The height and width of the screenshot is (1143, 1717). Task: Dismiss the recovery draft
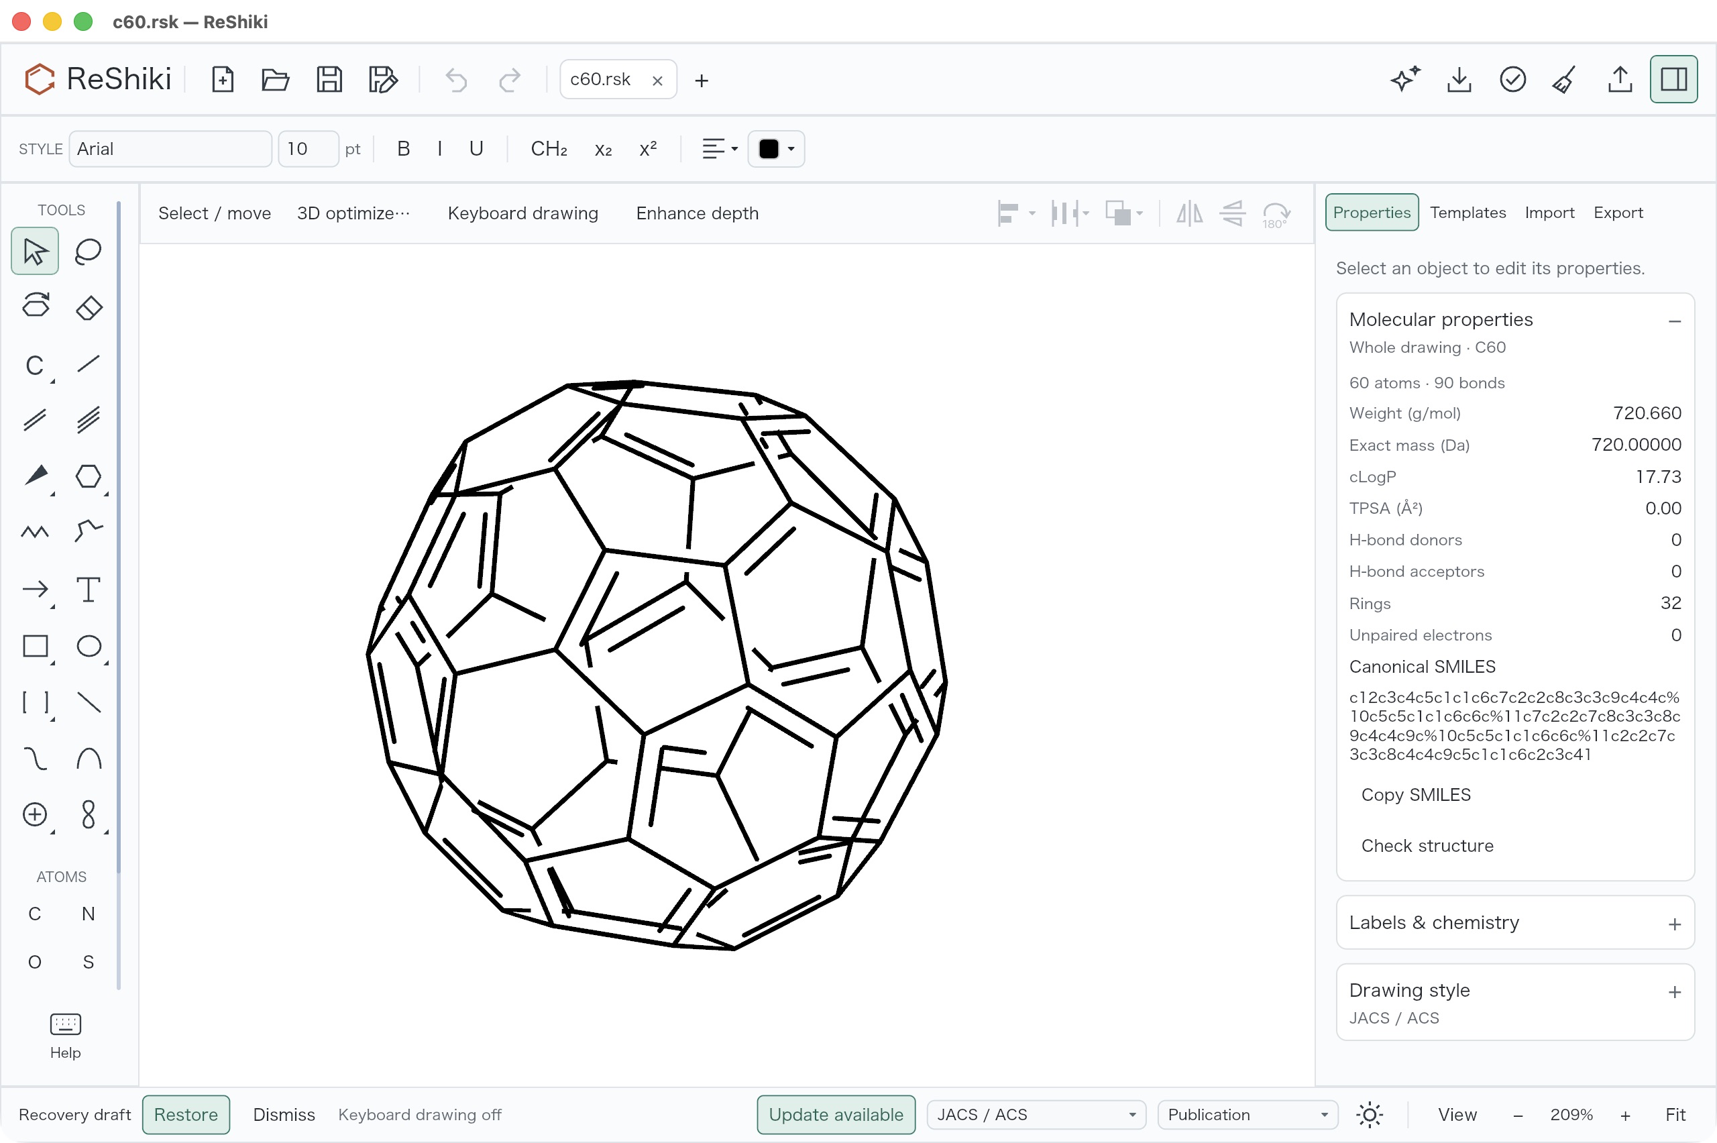pos(284,1115)
